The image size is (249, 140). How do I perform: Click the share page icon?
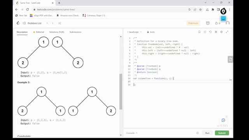195,9
